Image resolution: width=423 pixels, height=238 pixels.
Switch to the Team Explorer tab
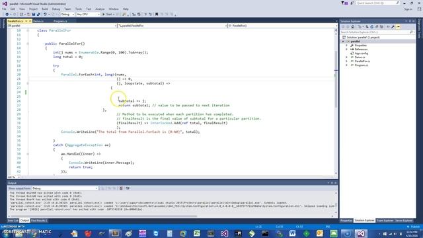pyautogui.click(x=385, y=221)
